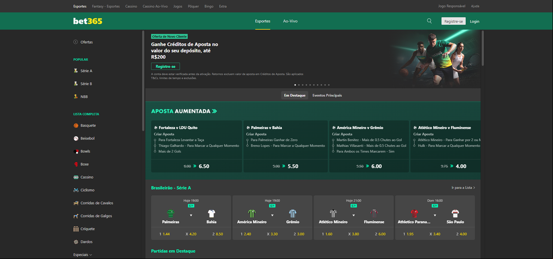This screenshot has width=553, height=259.
Task: Click the São Paulo shirt icon
Action: tap(455, 213)
